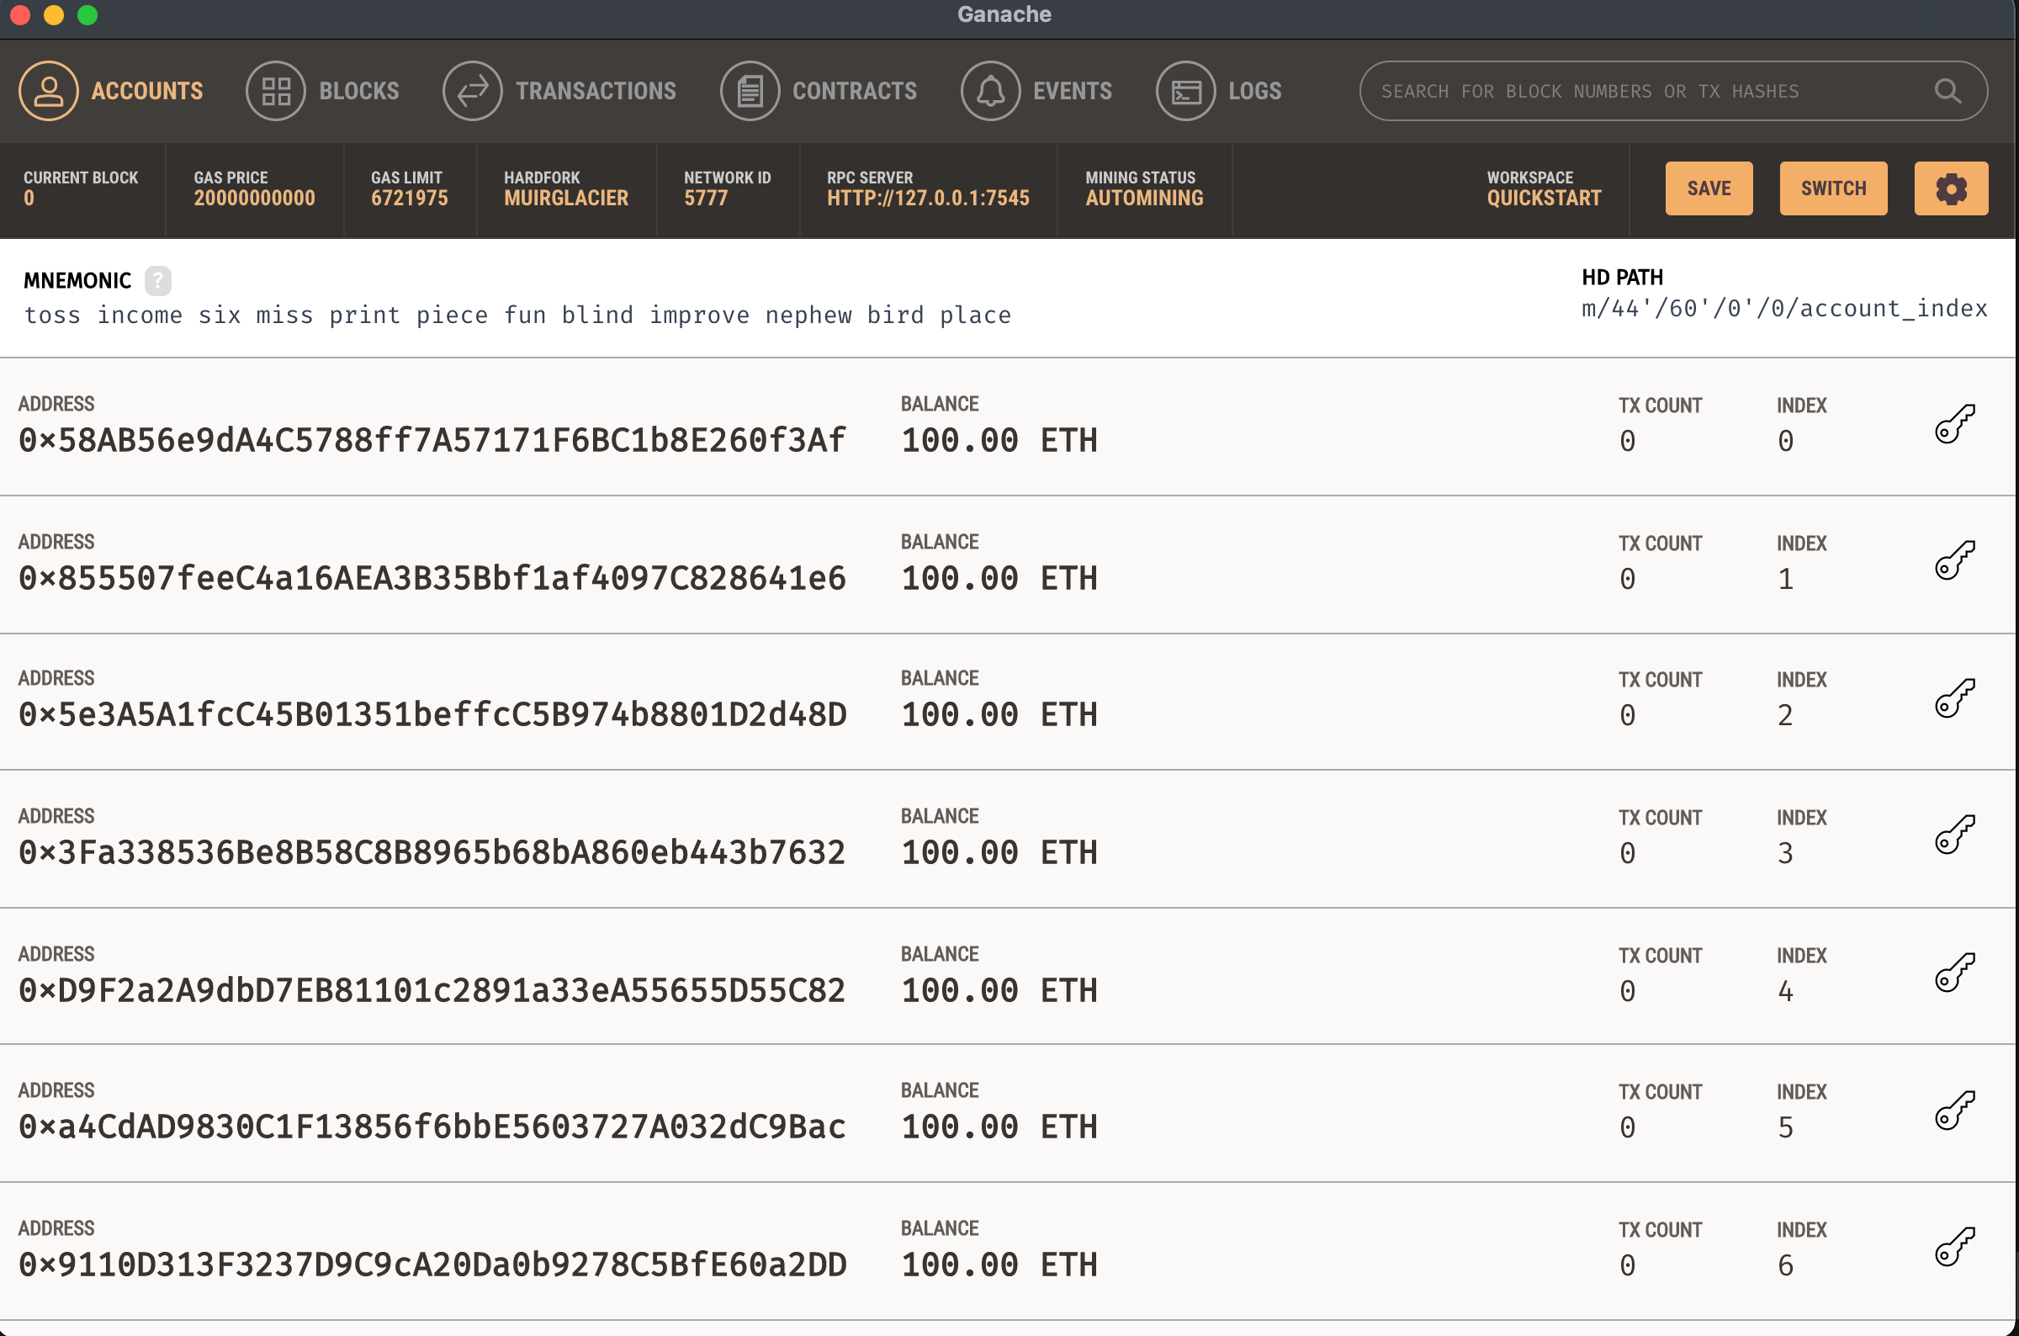This screenshot has width=2019, height=1336.
Task: Select the HD path value
Action: tap(1785, 309)
